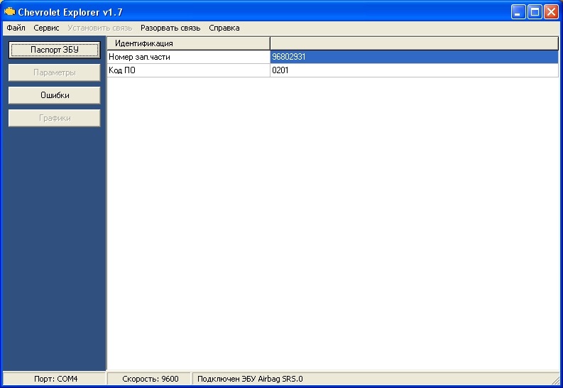
Task: Maximize the Chevrolet Explorer window
Action: pos(535,12)
